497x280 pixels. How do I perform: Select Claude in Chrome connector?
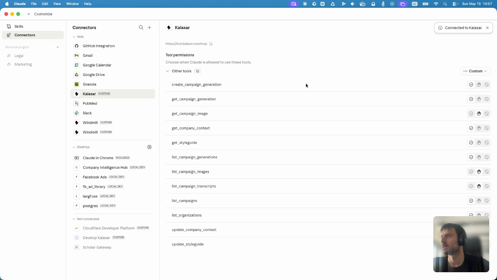[113, 158]
